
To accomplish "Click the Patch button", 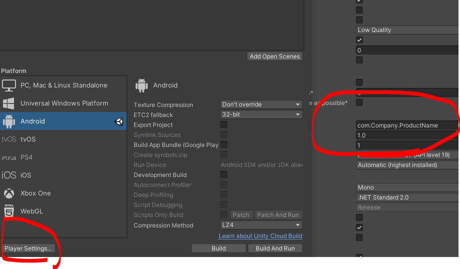I will [241, 215].
